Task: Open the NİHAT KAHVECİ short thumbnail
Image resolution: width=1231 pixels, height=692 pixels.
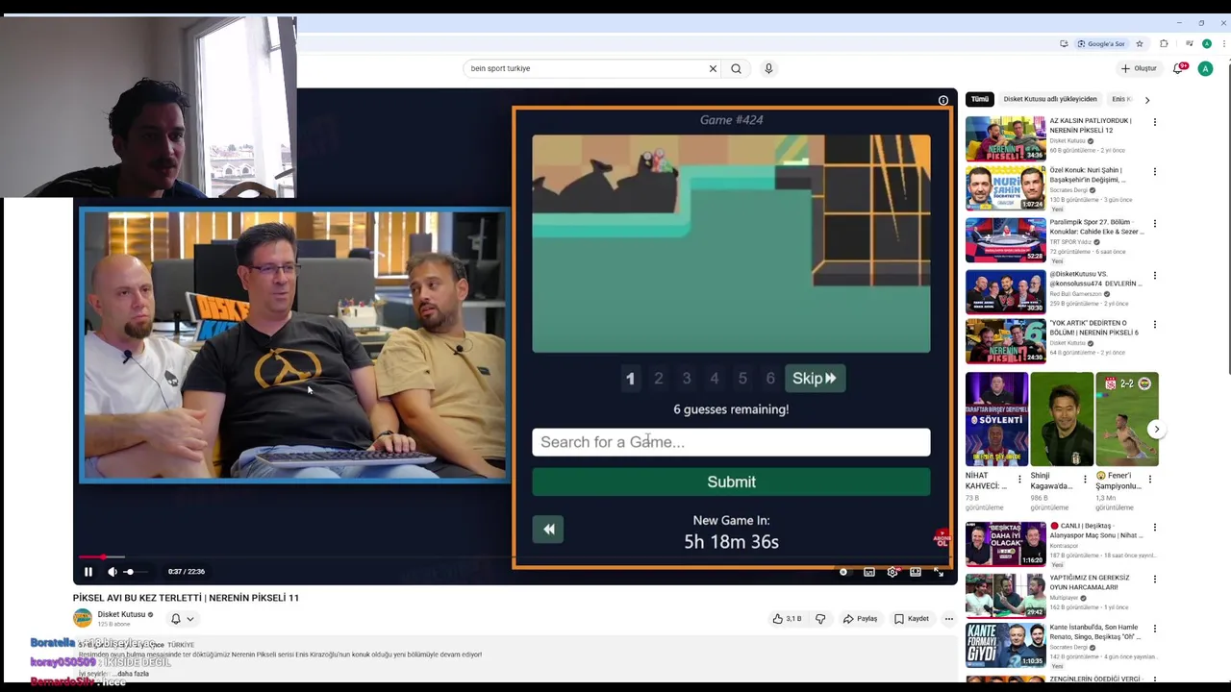Action: click(x=996, y=419)
